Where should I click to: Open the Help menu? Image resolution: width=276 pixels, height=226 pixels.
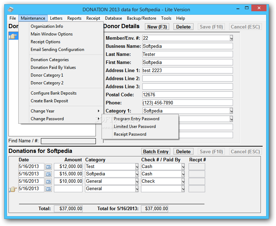[180, 18]
